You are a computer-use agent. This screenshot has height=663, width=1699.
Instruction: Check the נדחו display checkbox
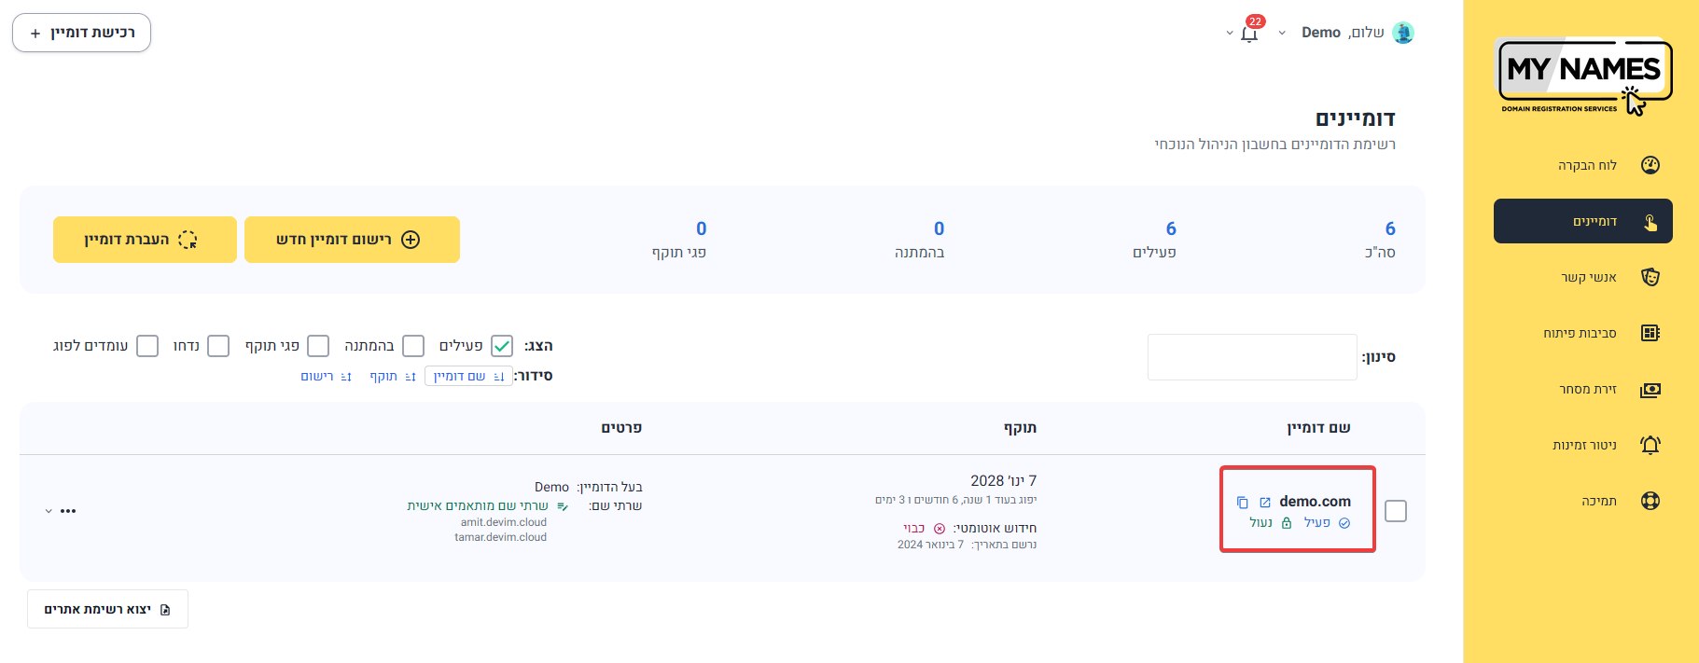[x=218, y=346]
